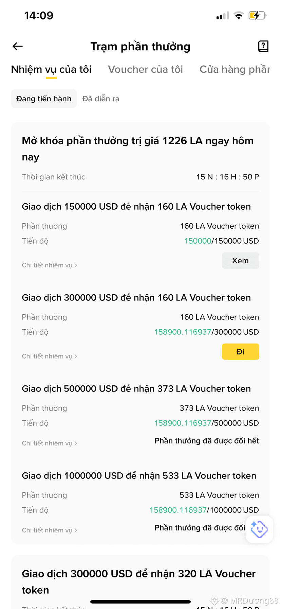Tap the 158900.116937/300000 USD progress value

pos(206,332)
